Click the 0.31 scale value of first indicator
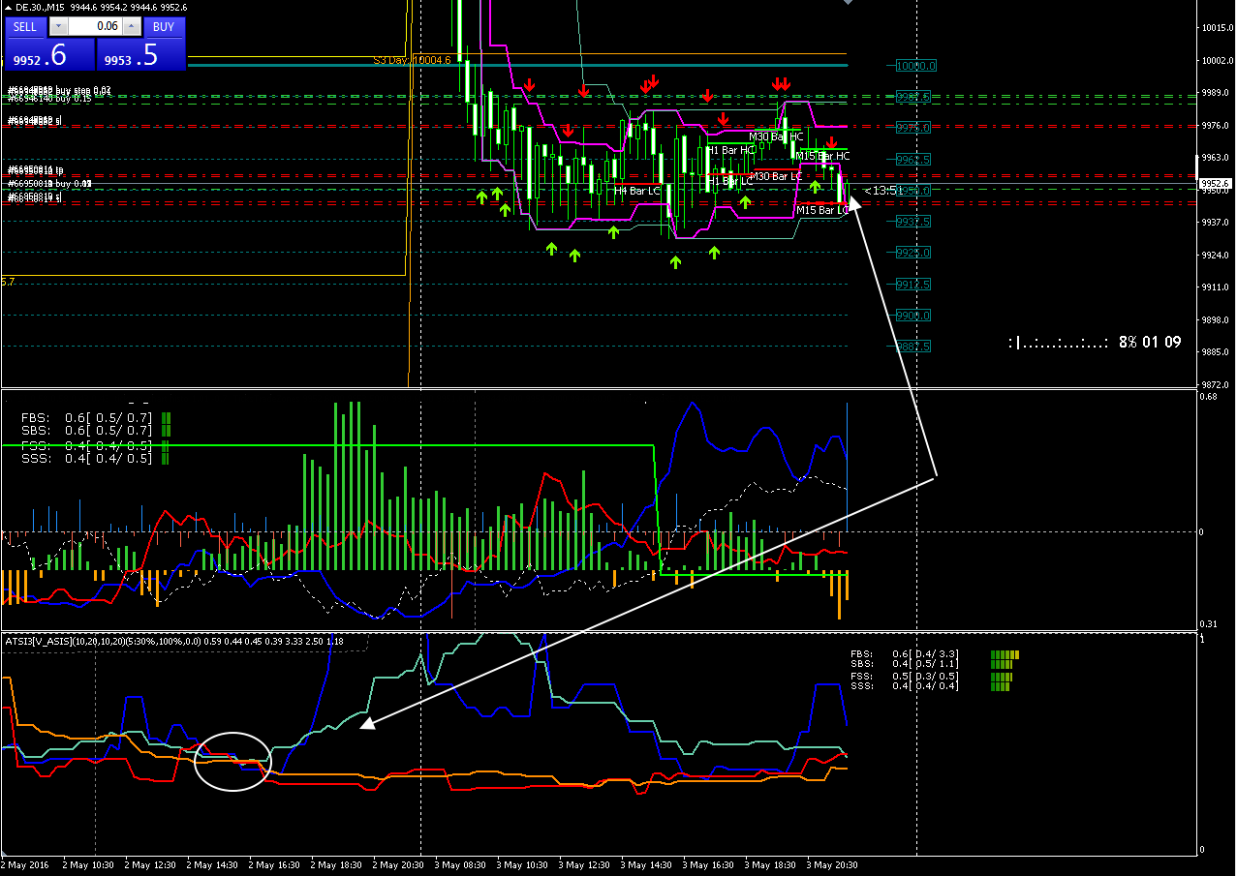 1208,623
